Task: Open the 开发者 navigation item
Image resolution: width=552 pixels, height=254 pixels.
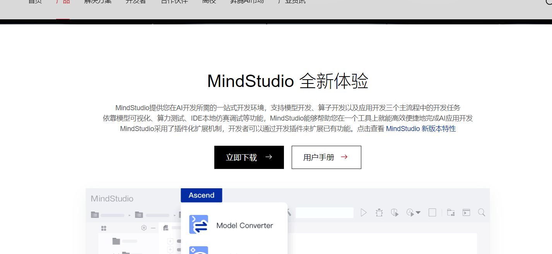Action: tap(136, 2)
